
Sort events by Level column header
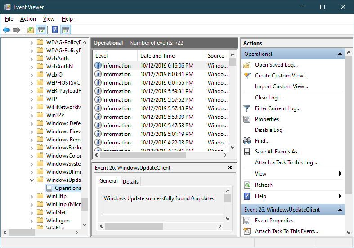(115, 56)
